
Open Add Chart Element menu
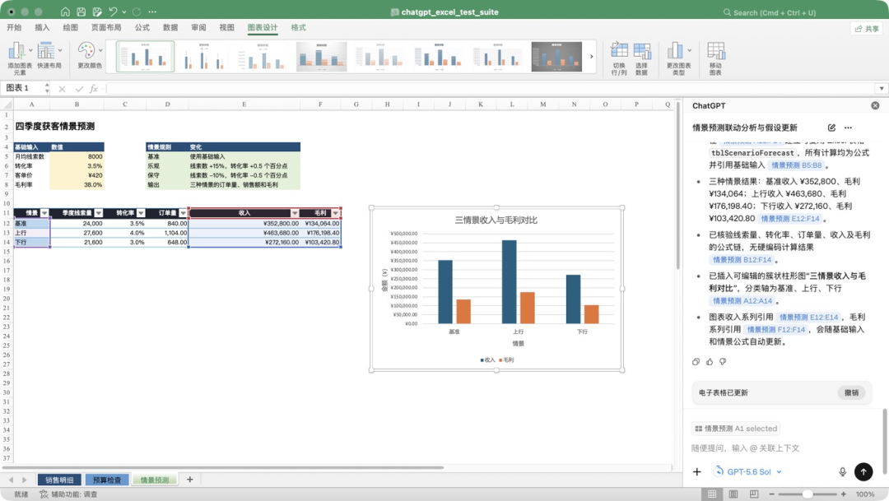19,58
